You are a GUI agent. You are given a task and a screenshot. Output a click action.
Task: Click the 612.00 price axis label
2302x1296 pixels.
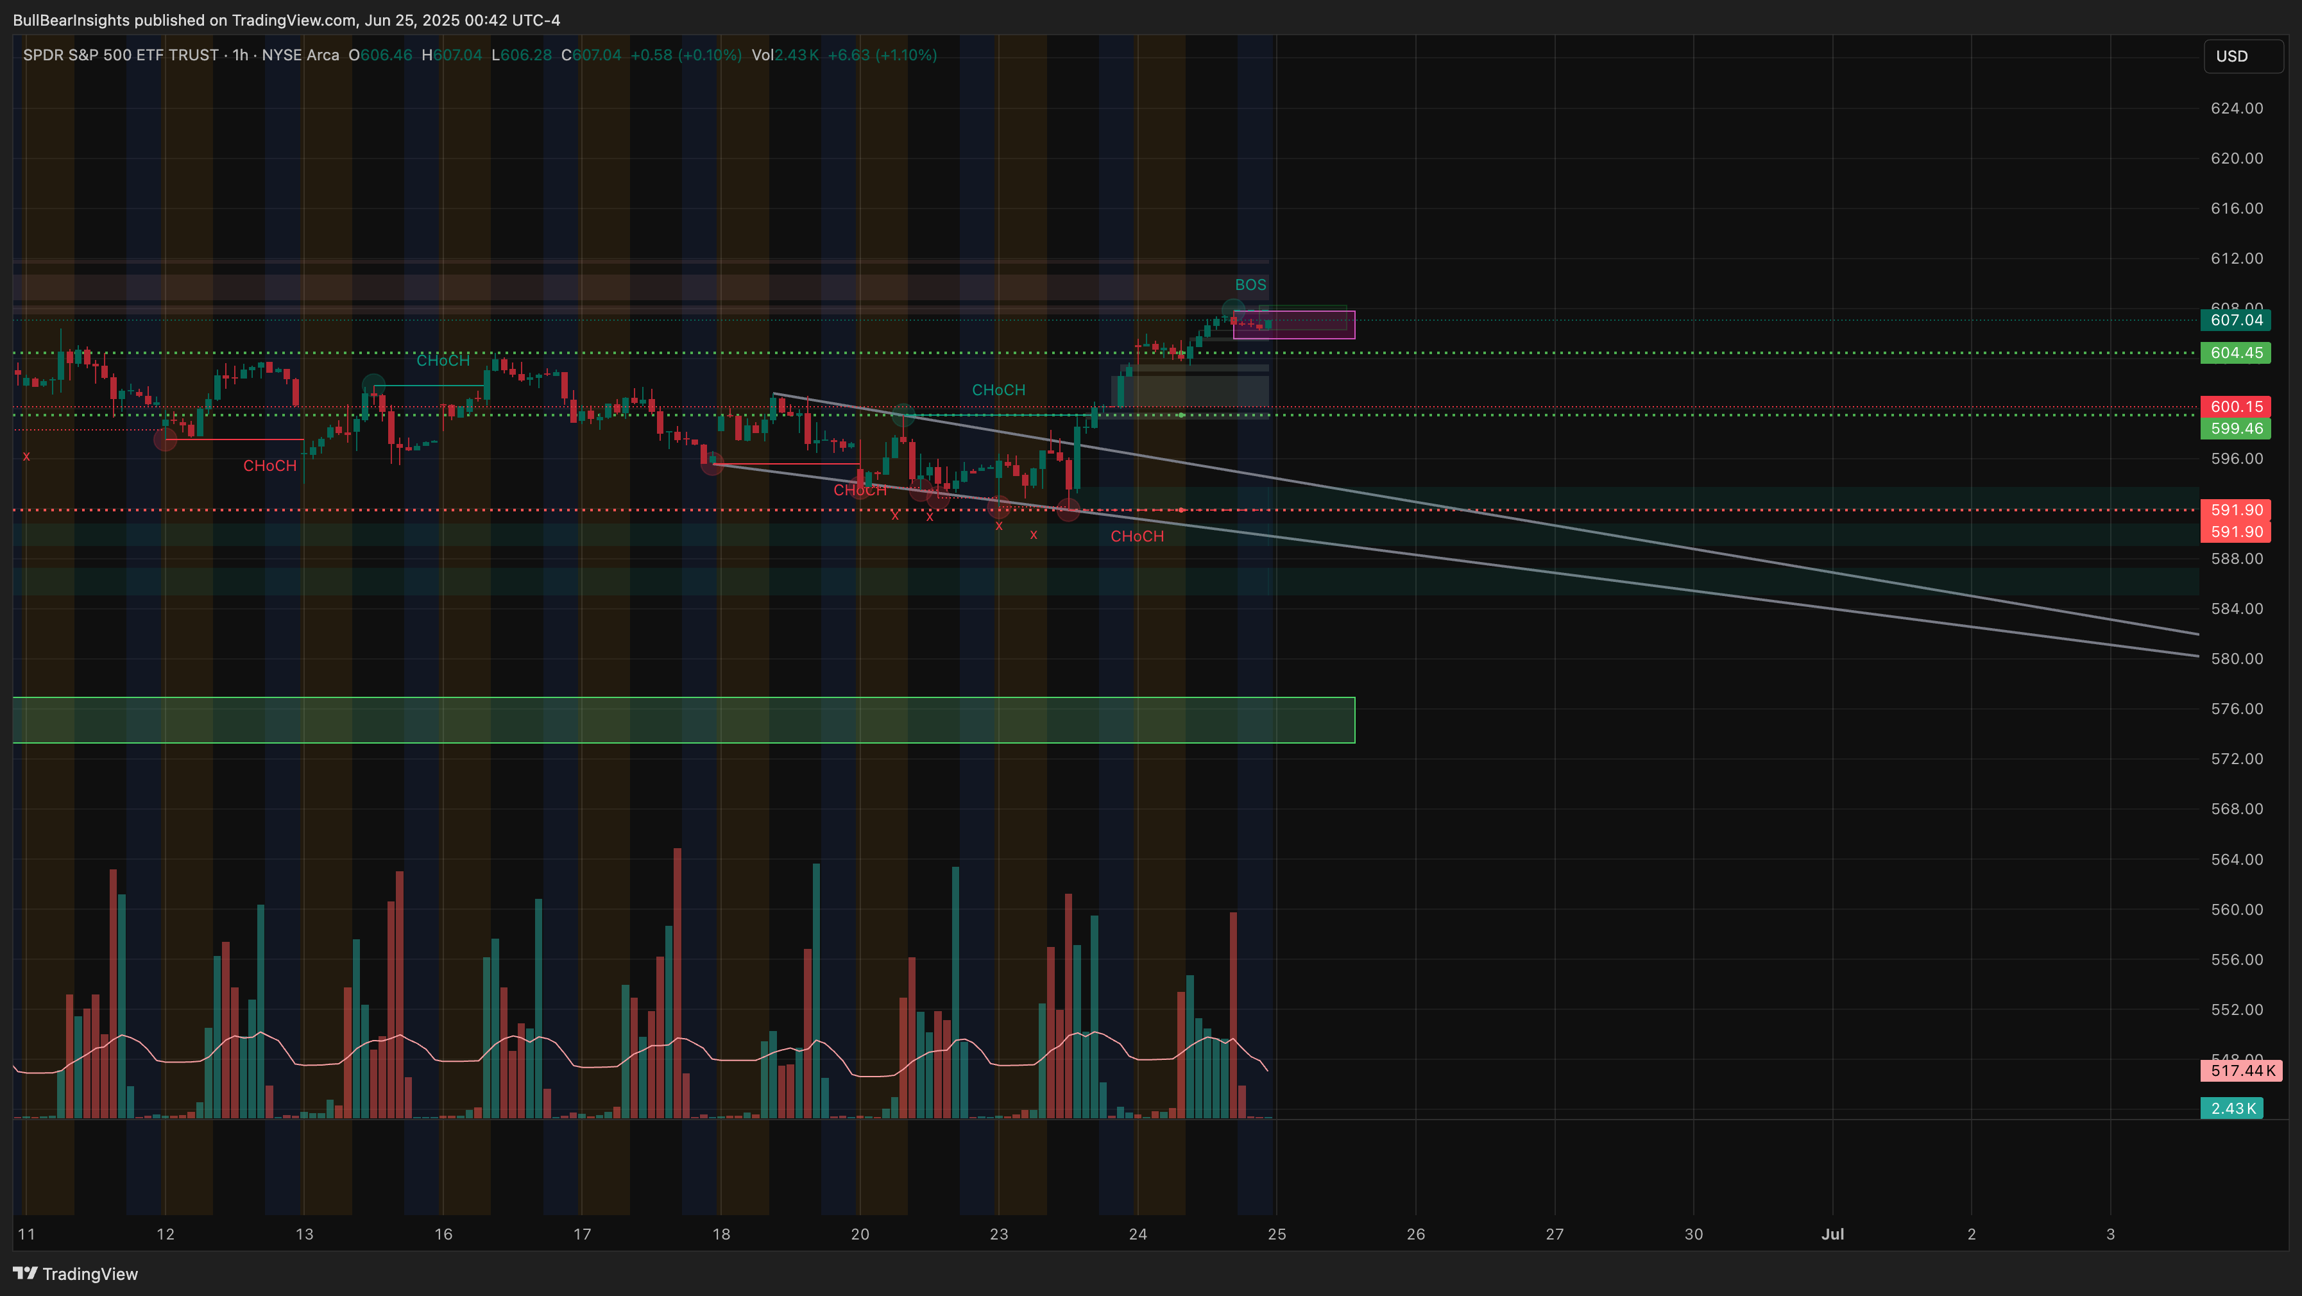pyautogui.click(x=2237, y=259)
